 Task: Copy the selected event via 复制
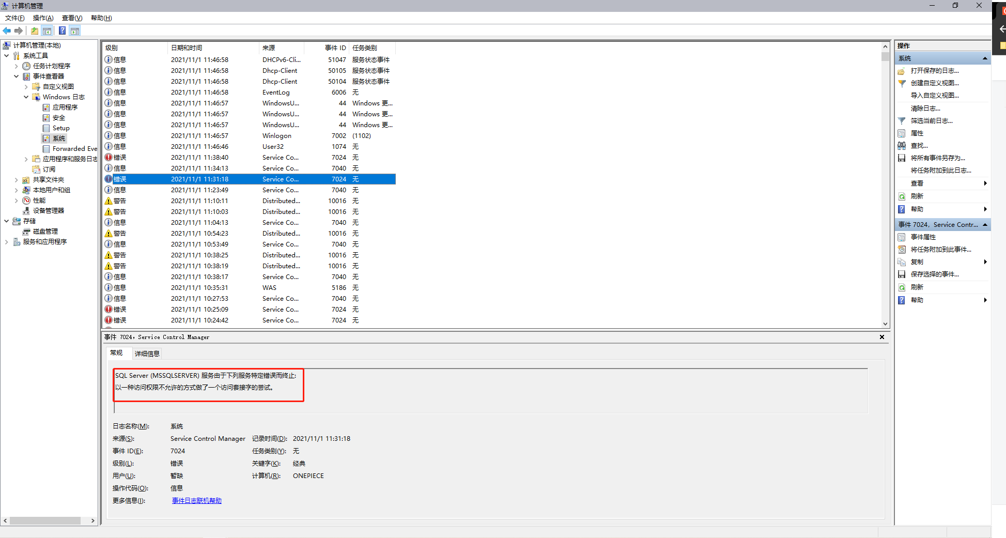pyautogui.click(x=917, y=262)
